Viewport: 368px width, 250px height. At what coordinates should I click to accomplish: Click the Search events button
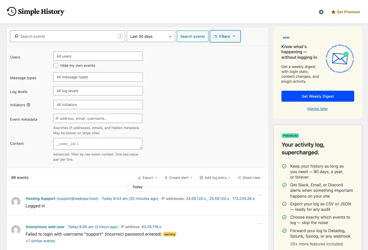click(193, 36)
